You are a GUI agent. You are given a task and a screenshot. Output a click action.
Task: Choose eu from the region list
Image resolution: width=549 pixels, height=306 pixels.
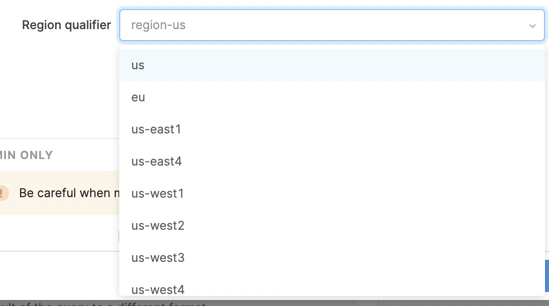click(332, 97)
